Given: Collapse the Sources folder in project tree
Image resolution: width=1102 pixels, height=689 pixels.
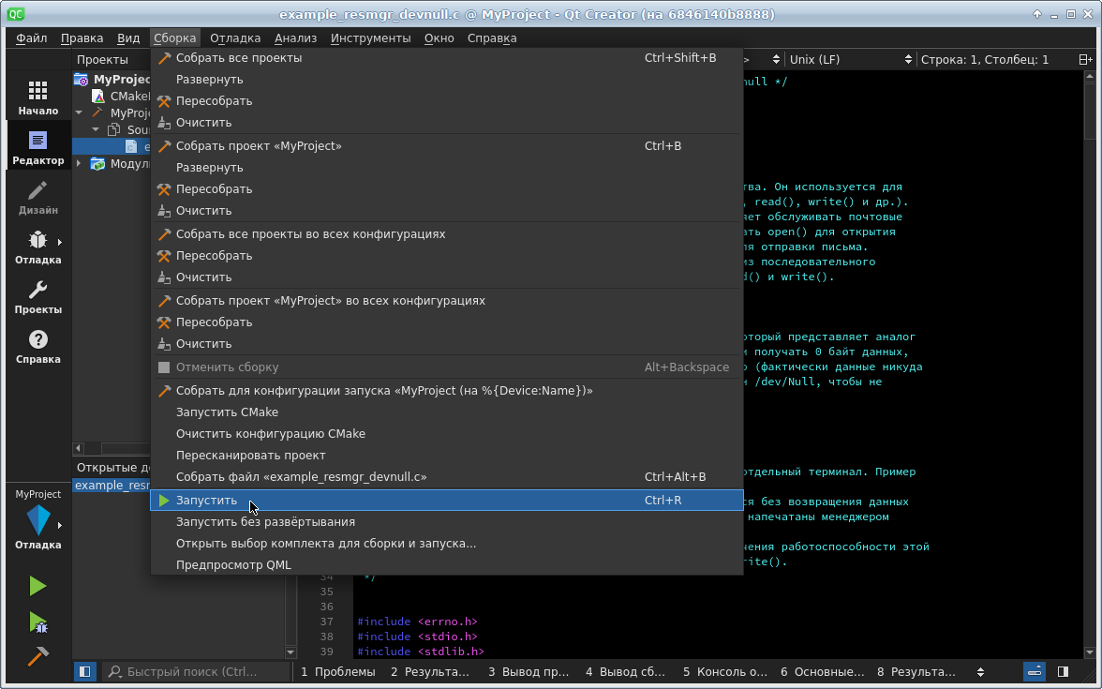Looking at the screenshot, I should [96, 129].
